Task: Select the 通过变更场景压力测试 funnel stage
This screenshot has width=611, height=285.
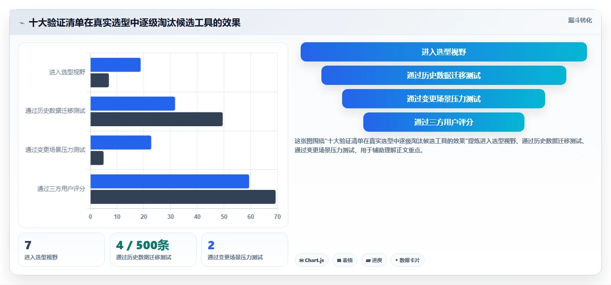Action: (x=443, y=99)
